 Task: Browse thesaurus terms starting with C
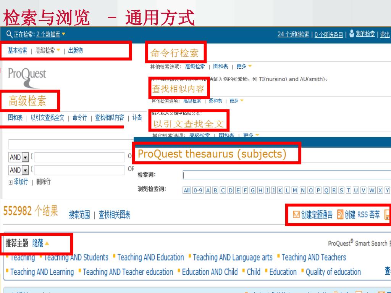pyautogui.click(x=223, y=190)
